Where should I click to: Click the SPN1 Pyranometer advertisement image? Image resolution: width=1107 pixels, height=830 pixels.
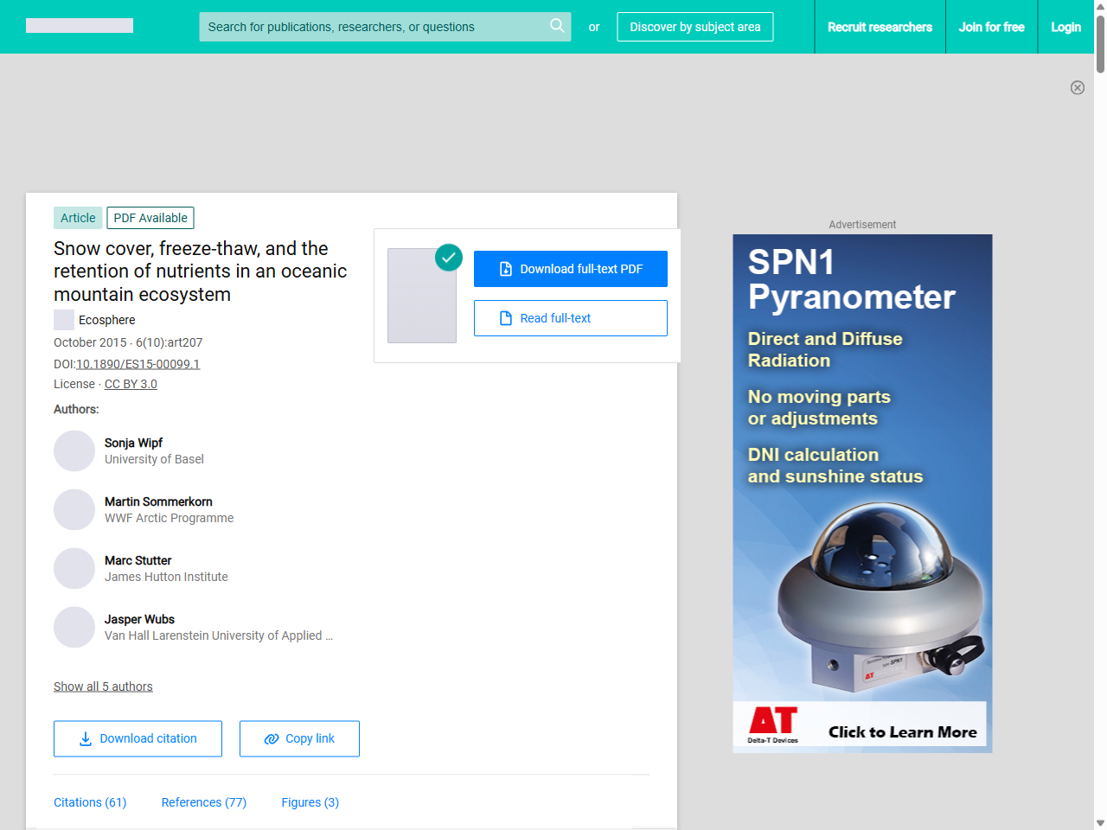pos(862,494)
